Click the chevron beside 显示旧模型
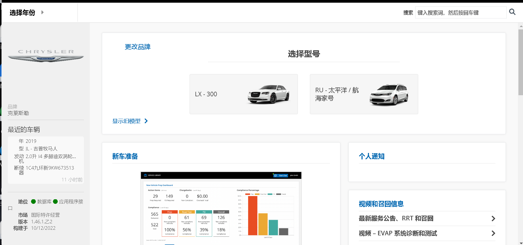The height and width of the screenshot is (245, 523). 146,121
